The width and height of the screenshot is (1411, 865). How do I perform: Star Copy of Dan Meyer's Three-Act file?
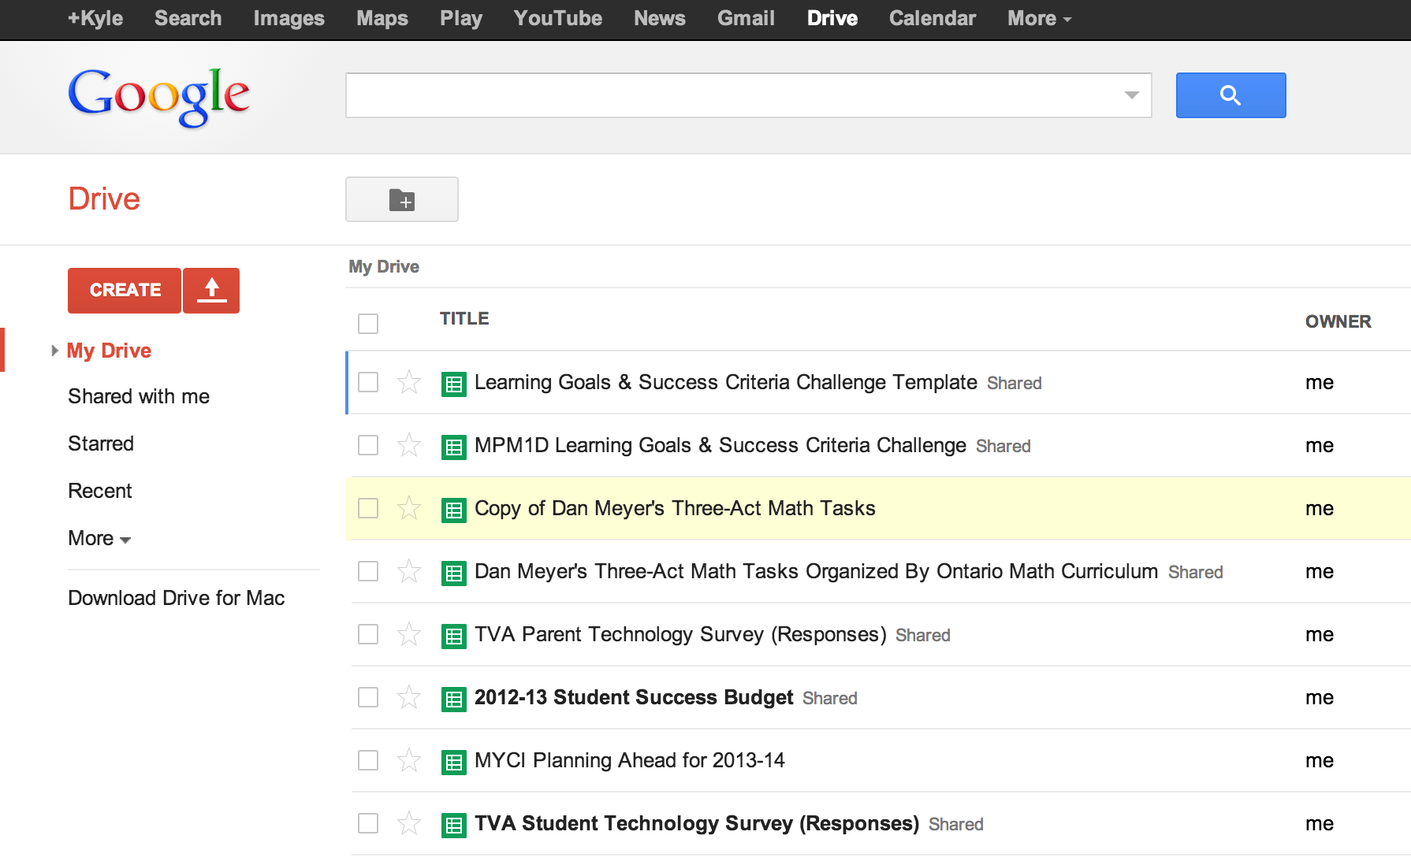(409, 508)
